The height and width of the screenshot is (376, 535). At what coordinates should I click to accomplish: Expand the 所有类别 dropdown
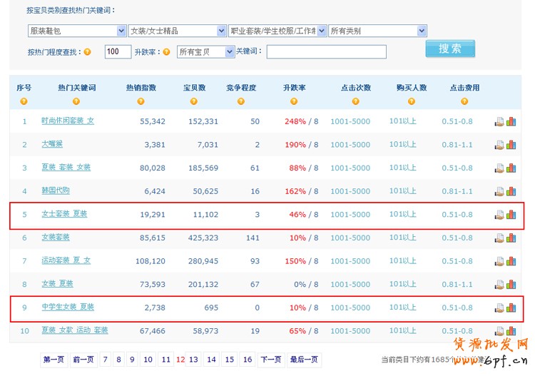tap(377, 31)
